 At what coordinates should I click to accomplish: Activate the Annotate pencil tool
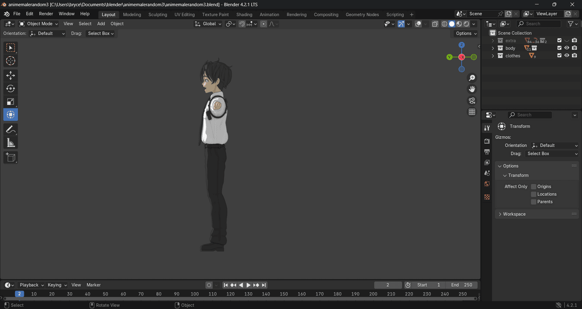click(x=11, y=129)
